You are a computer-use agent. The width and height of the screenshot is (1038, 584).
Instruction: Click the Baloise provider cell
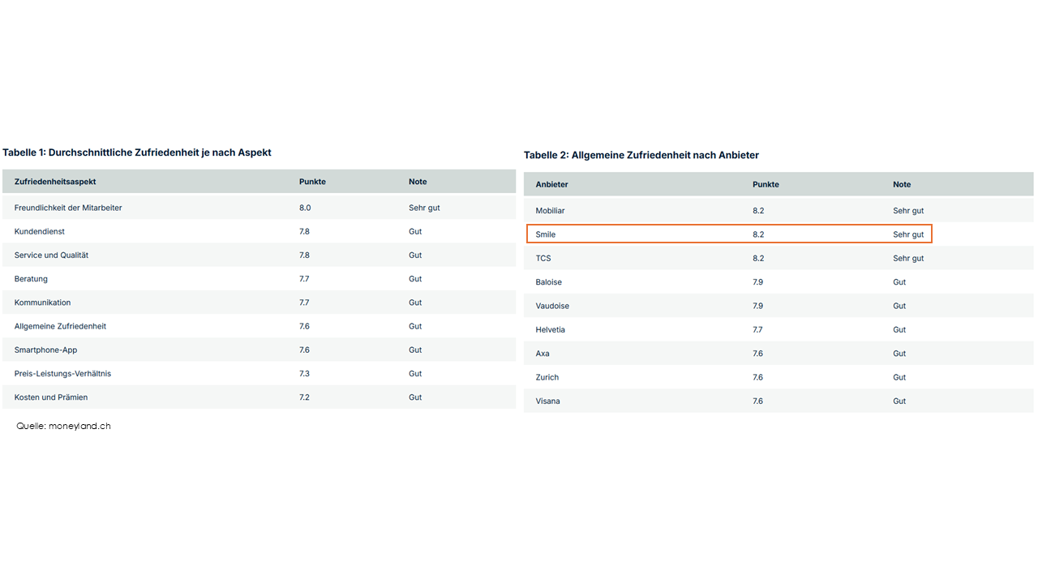coord(548,282)
